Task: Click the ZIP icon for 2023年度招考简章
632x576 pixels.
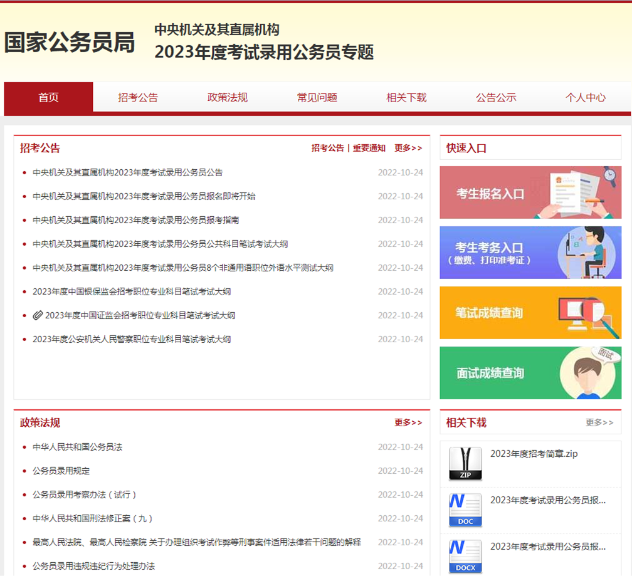Action: pos(464,464)
